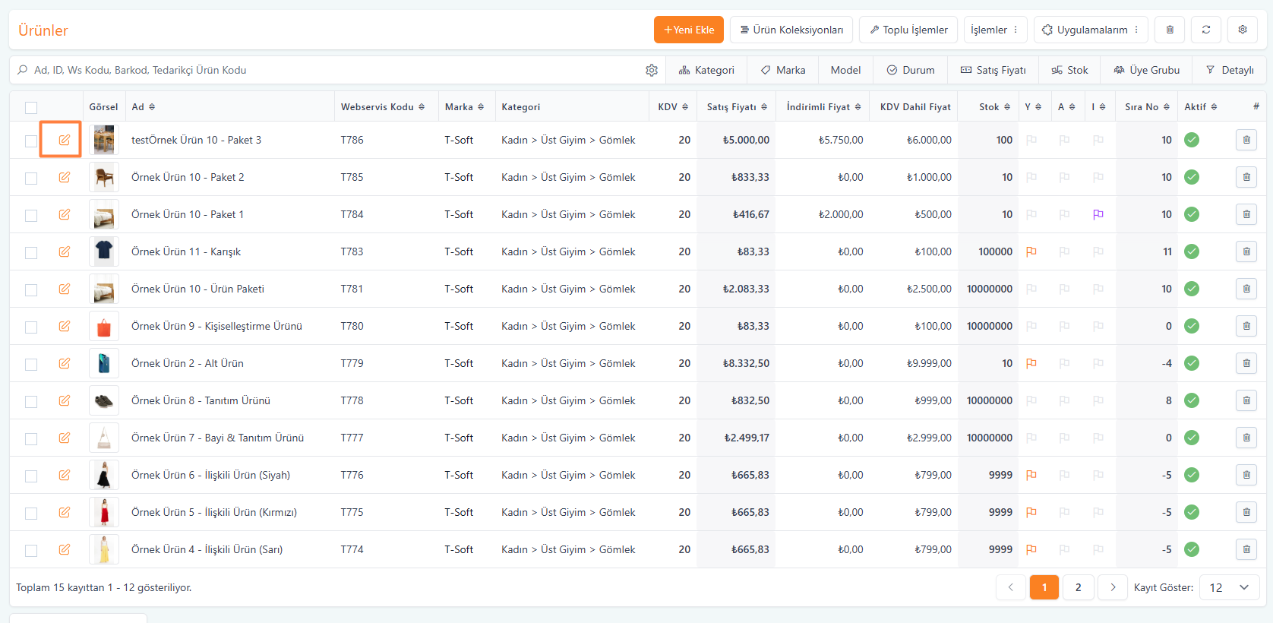Click red Y flag for Örnek Ürün 2 - Alt Ürün
The width and height of the screenshot is (1273, 623).
(1031, 363)
